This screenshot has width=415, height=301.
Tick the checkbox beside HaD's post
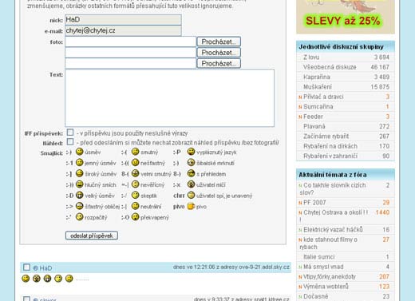[26, 267]
